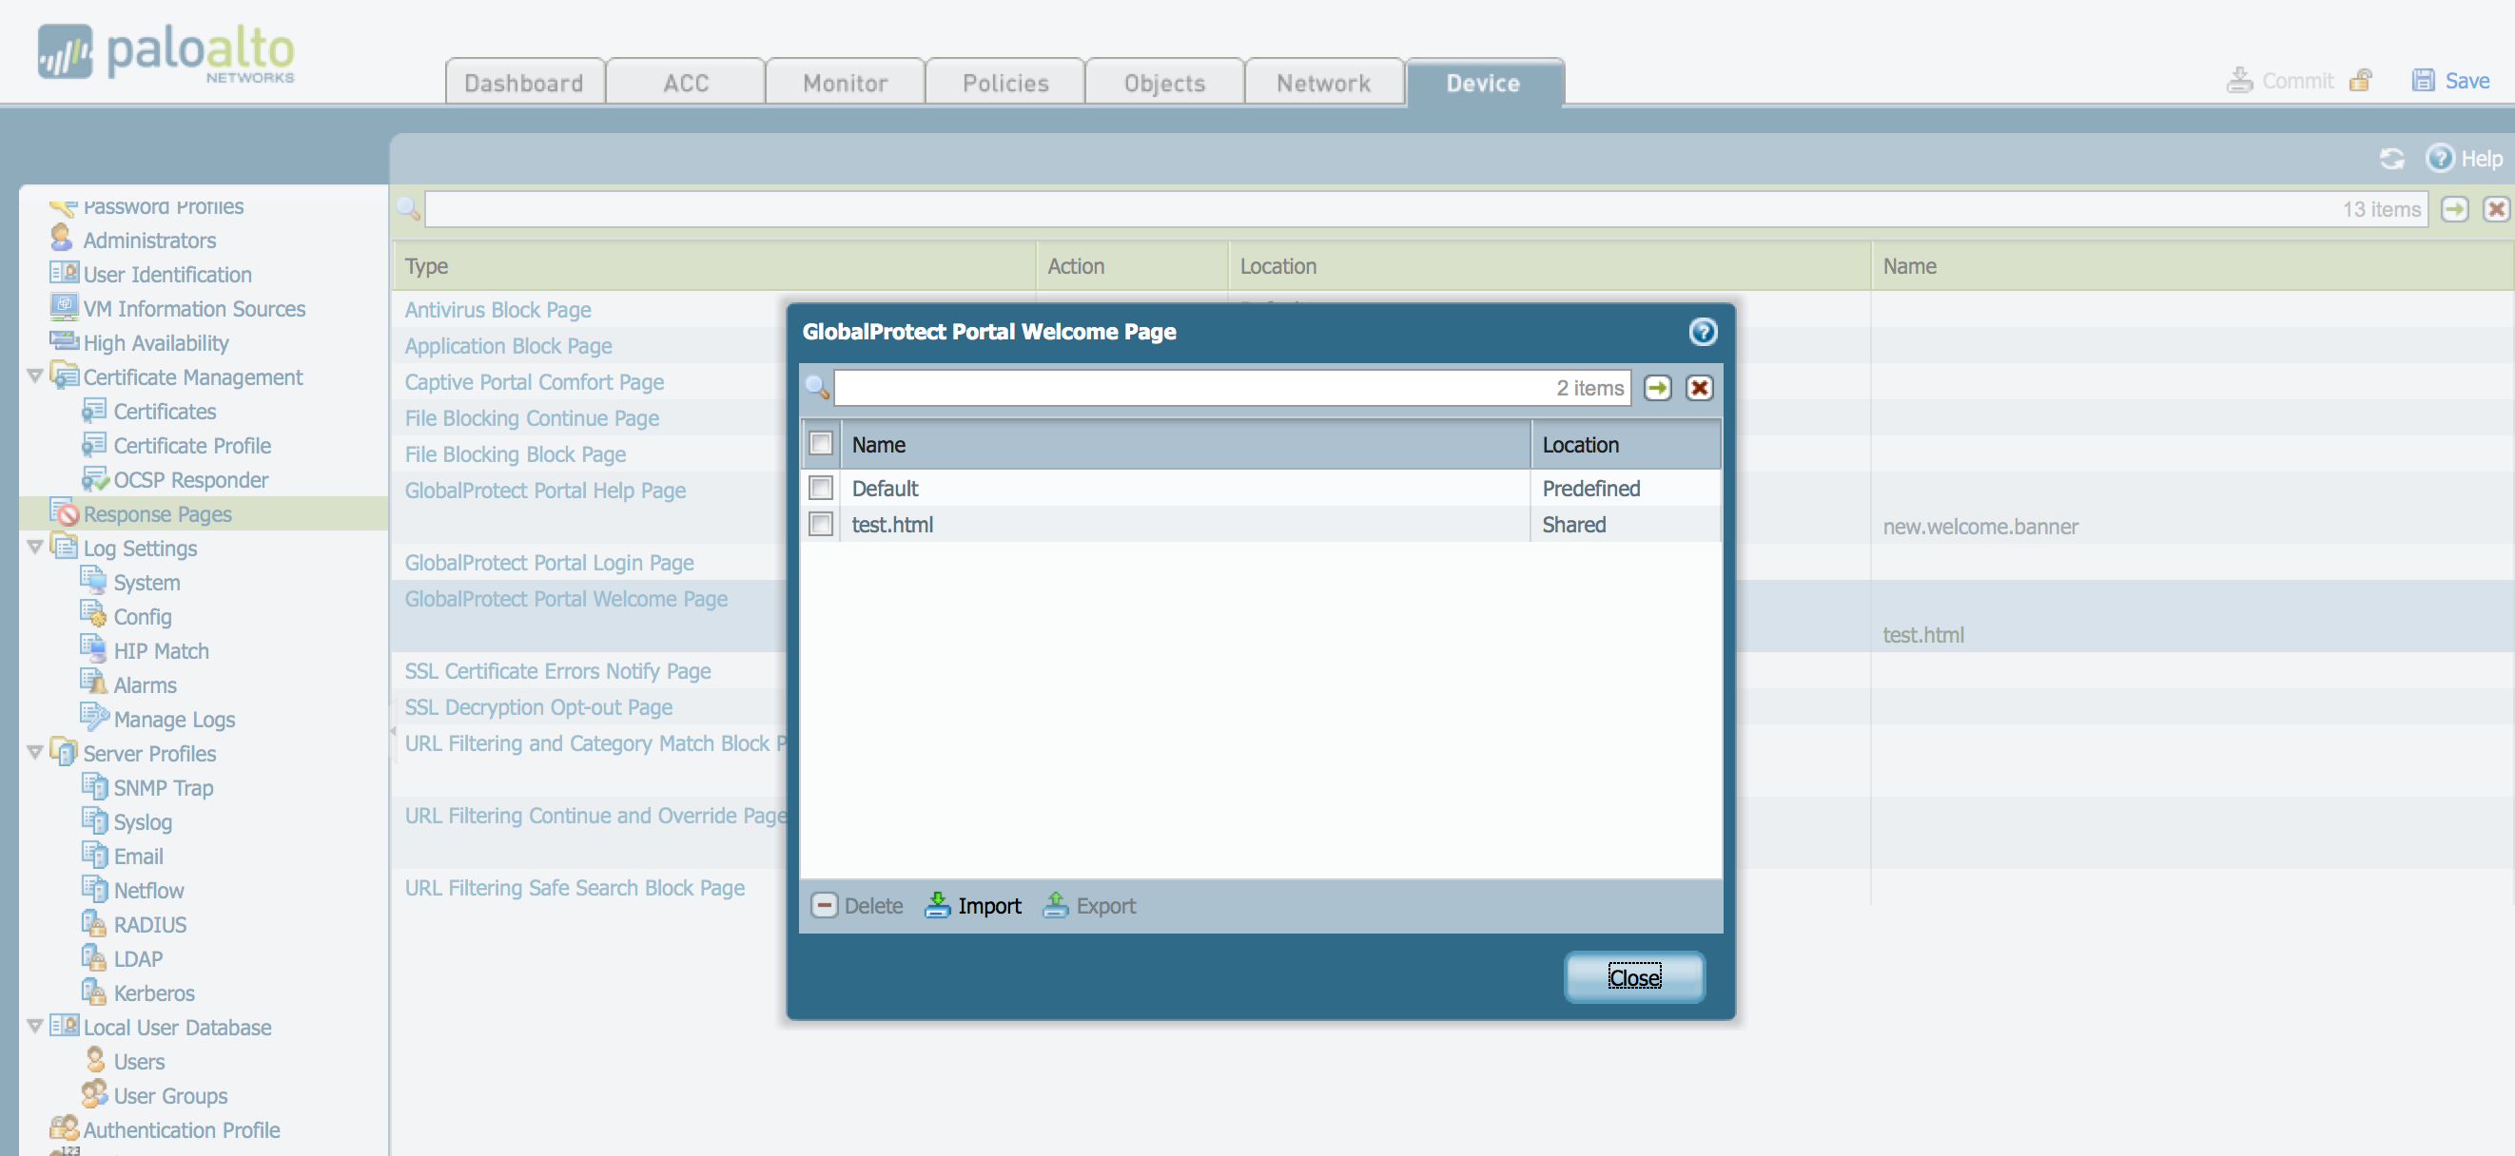
Task: Click the Save disk icon top right
Action: [2422, 80]
